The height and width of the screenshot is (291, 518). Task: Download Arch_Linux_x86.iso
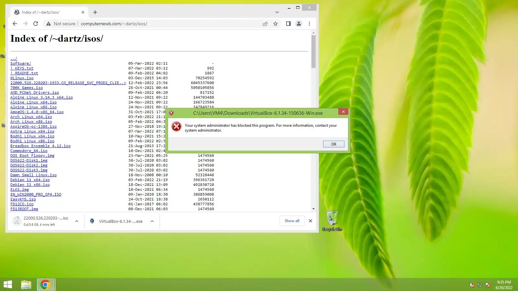click(31, 122)
